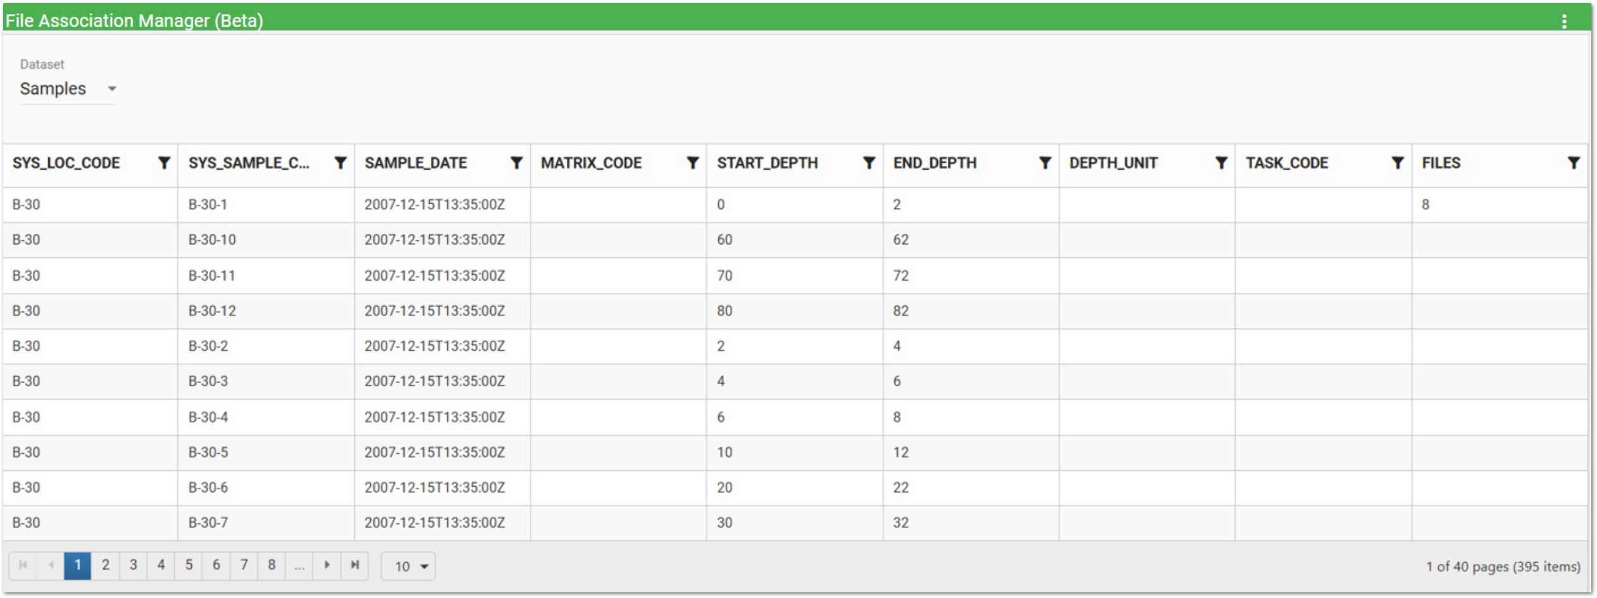Viewport: 1597px width, 598px height.
Task: Open the FILES column filter
Action: click(x=1574, y=163)
